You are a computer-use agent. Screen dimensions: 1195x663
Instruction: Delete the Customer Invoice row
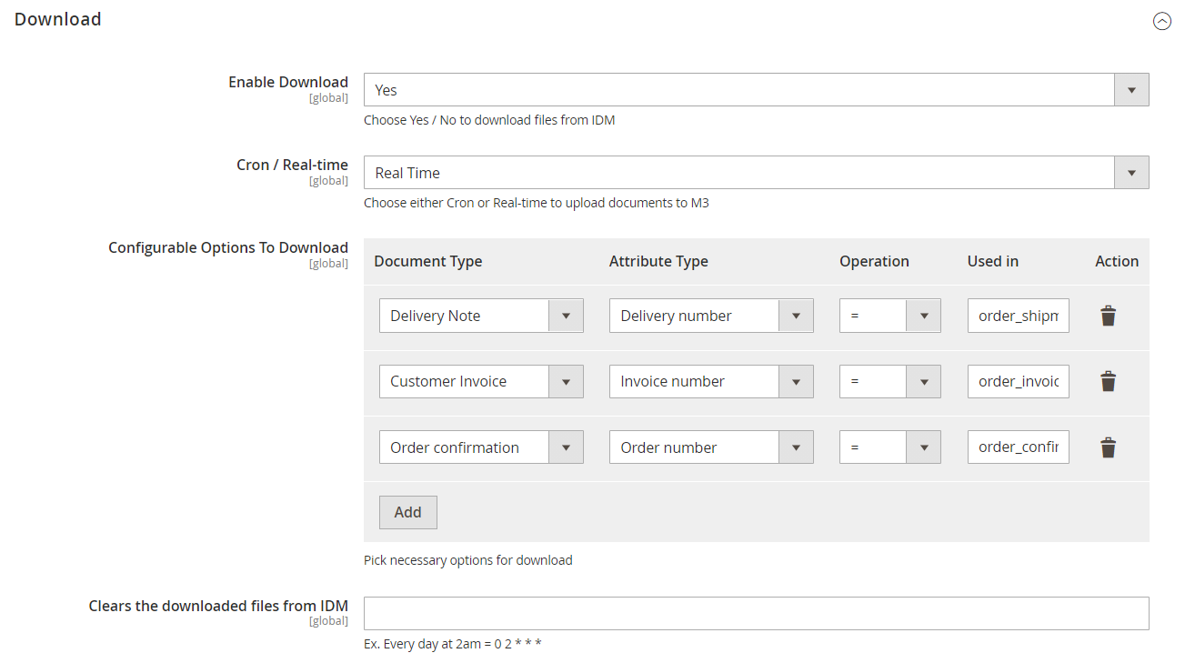click(1108, 381)
